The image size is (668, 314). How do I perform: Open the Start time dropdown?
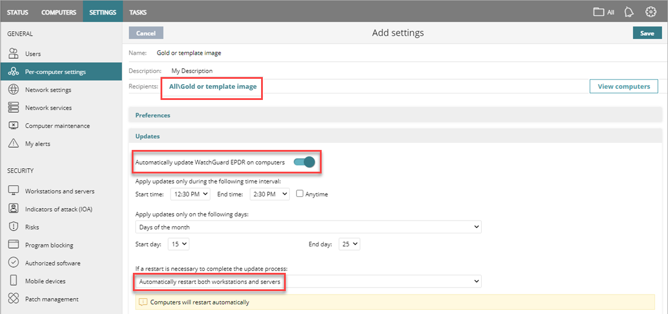pos(190,194)
